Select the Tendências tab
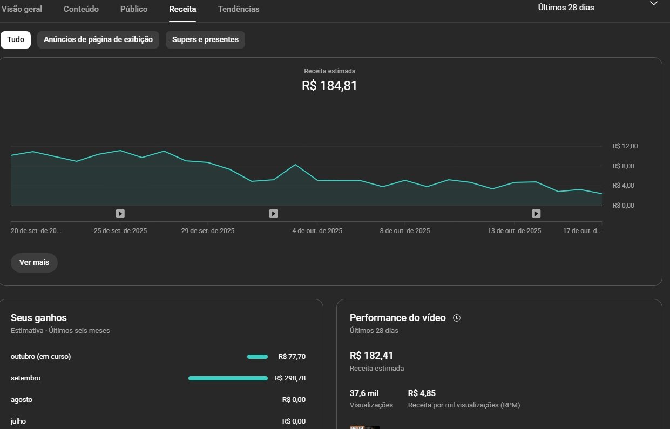Screen dimensions: 670x429 [x=239, y=9]
